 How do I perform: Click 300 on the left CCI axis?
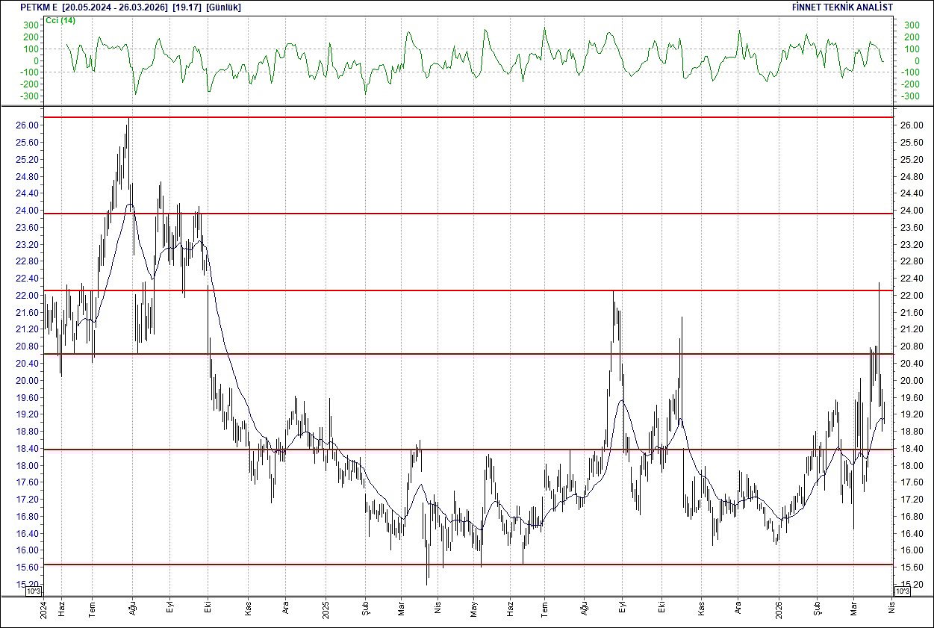tap(31, 25)
